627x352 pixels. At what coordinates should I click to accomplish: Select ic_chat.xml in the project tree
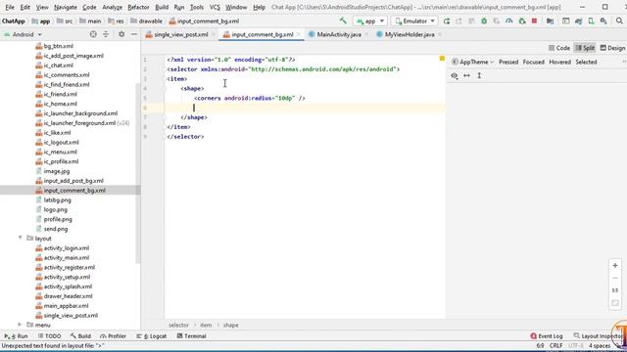click(59, 66)
